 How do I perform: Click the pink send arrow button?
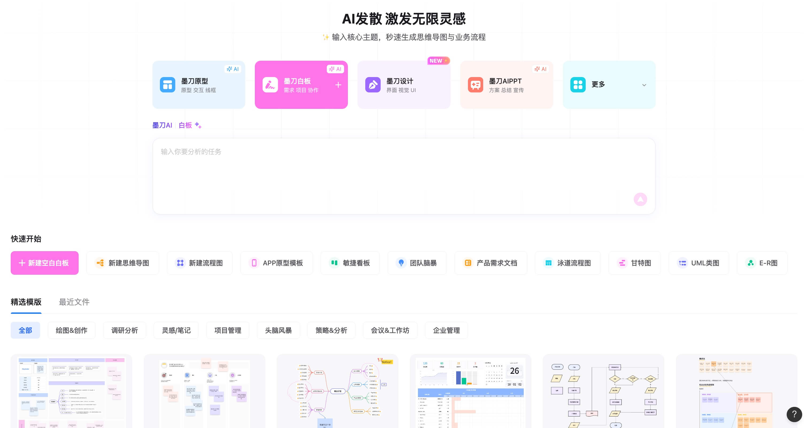pyautogui.click(x=640, y=199)
